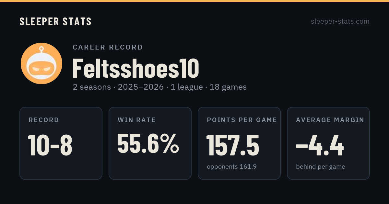Click the yellow accent bar at top

pyautogui.click(x=194, y=1)
